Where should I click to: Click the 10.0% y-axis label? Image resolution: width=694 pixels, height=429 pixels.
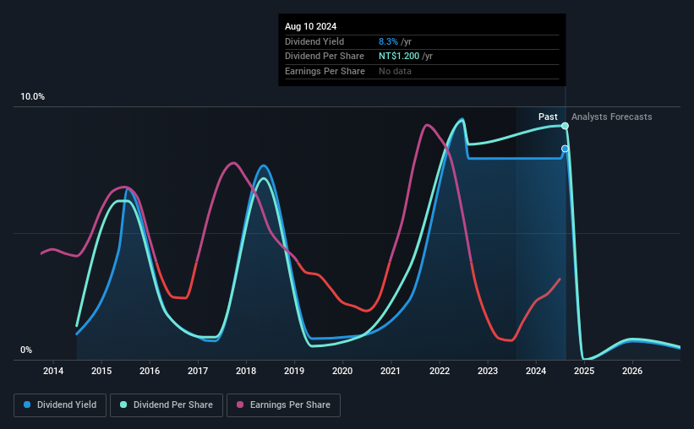[x=32, y=97]
